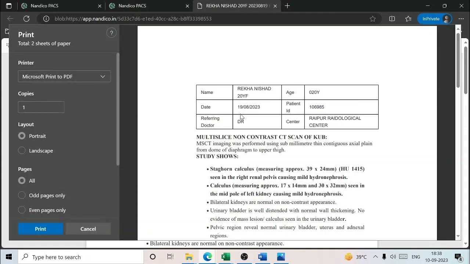
Task: Click the date 19/08/2023 cell
Action: (257, 107)
